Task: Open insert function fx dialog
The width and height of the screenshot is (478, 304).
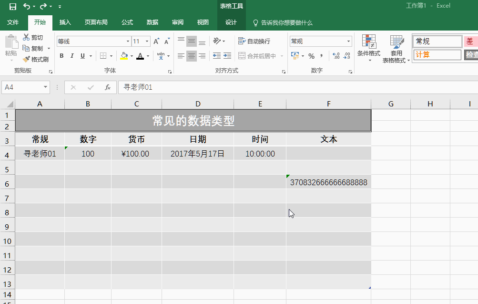Action: pos(108,87)
